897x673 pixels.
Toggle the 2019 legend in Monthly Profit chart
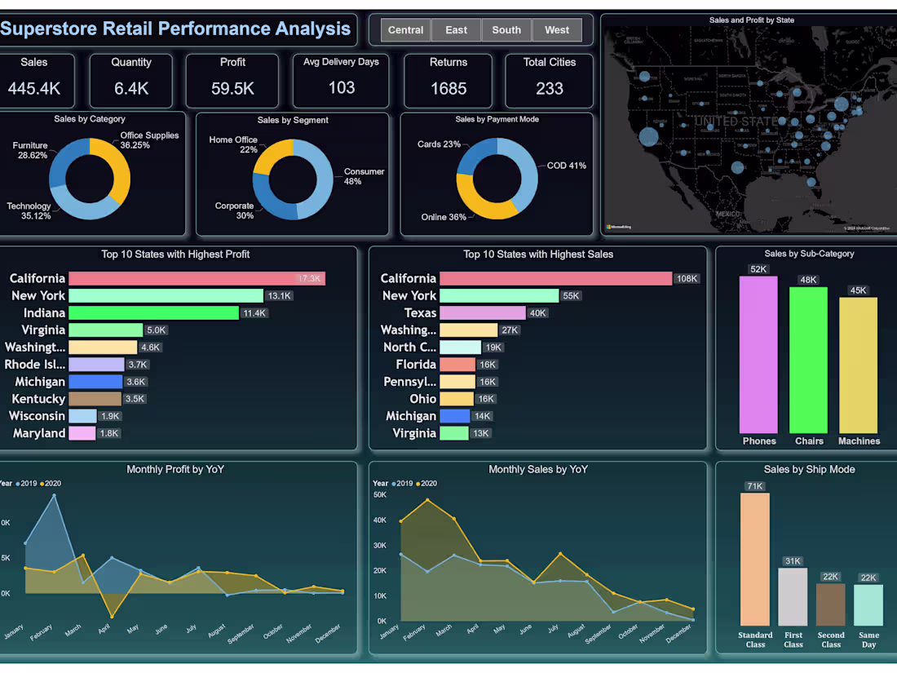pos(26,483)
